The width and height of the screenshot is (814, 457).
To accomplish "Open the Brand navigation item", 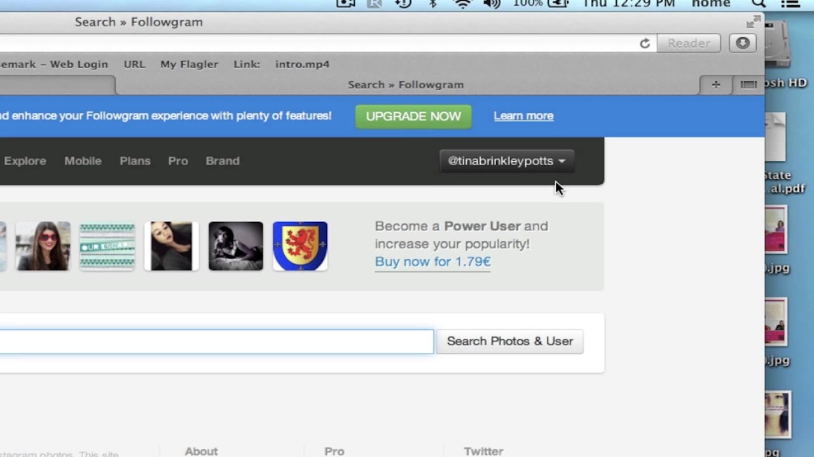I will pos(223,161).
